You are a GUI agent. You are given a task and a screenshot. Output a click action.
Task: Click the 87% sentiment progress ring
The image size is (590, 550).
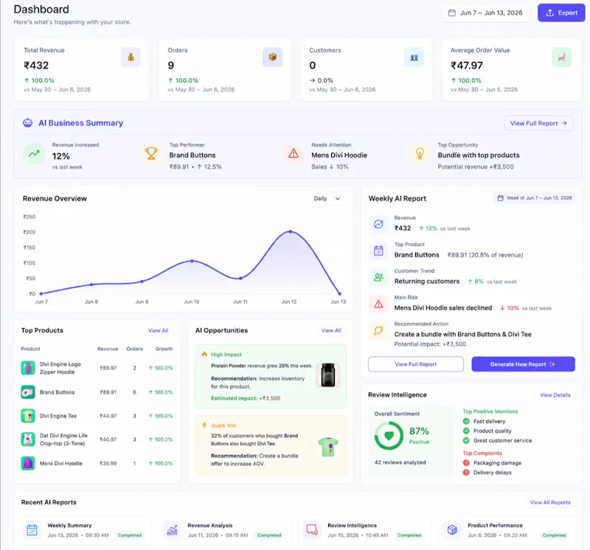pos(389,436)
